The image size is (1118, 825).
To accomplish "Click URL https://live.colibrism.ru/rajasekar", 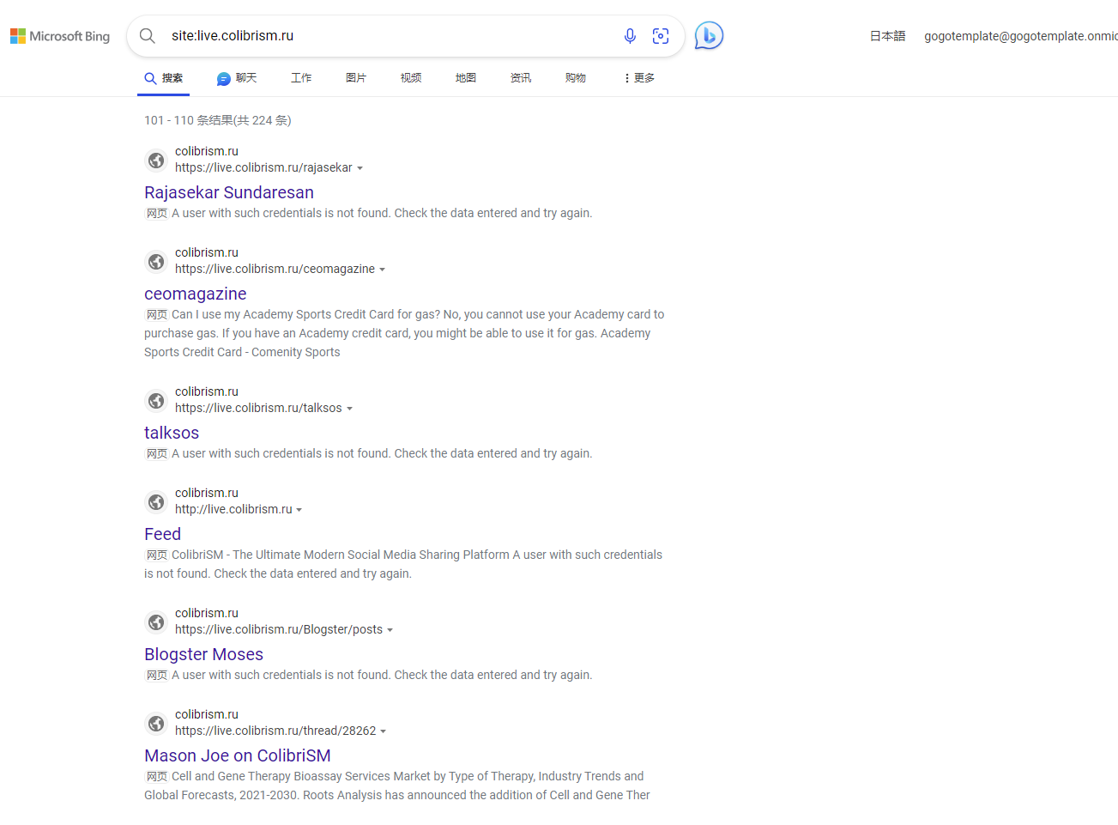I will (x=263, y=167).
